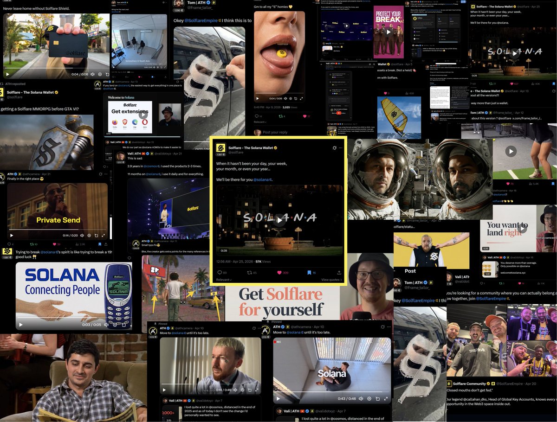Open settings on Private Send video
Screen dimensions: 557x422
(89, 235)
